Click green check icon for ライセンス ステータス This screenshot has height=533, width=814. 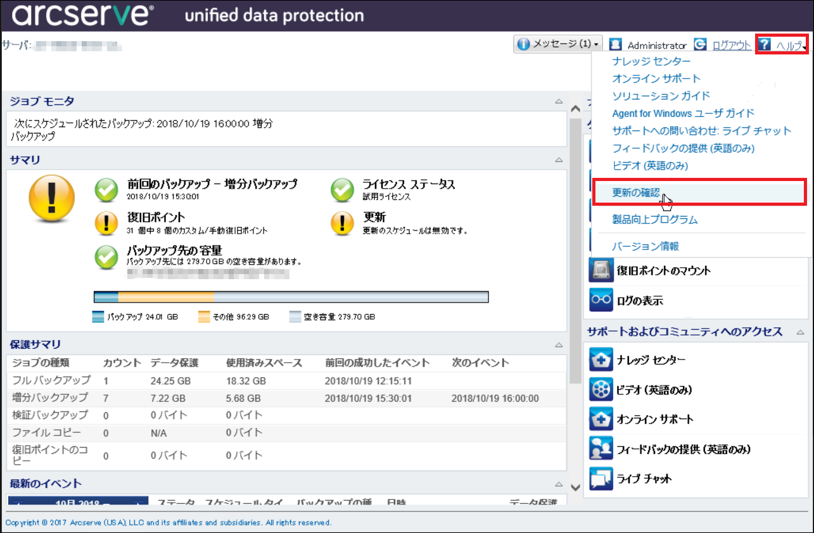[343, 189]
